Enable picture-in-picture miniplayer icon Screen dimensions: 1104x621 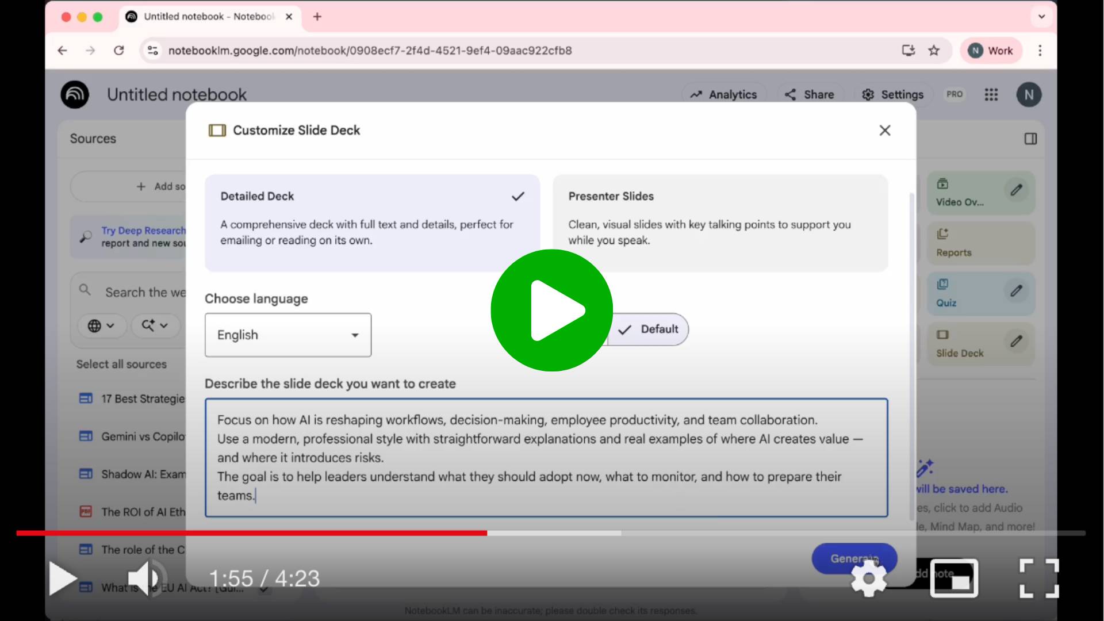(x=954, y=578)
